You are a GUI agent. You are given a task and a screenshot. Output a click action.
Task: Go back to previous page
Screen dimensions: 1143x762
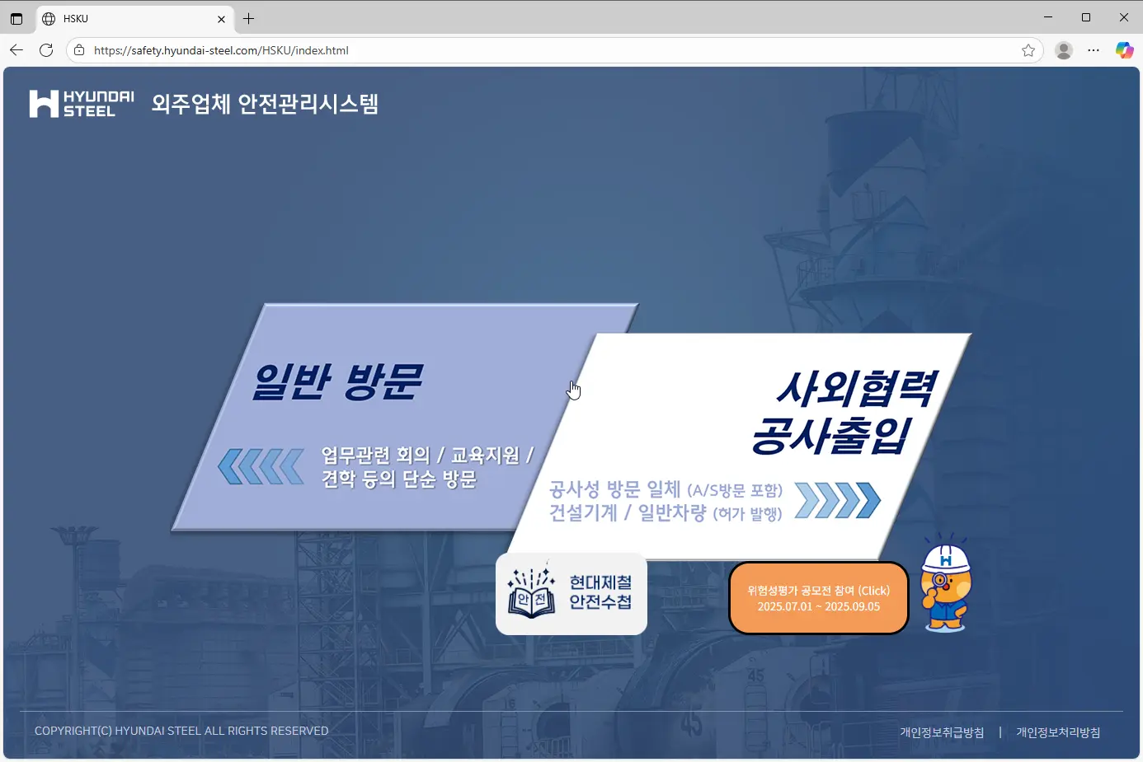tap(16, 50)
